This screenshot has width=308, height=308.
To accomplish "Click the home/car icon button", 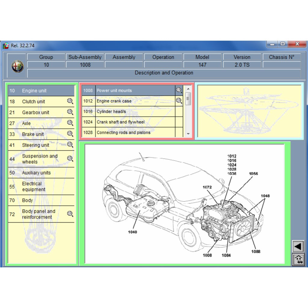I will 298,259.
